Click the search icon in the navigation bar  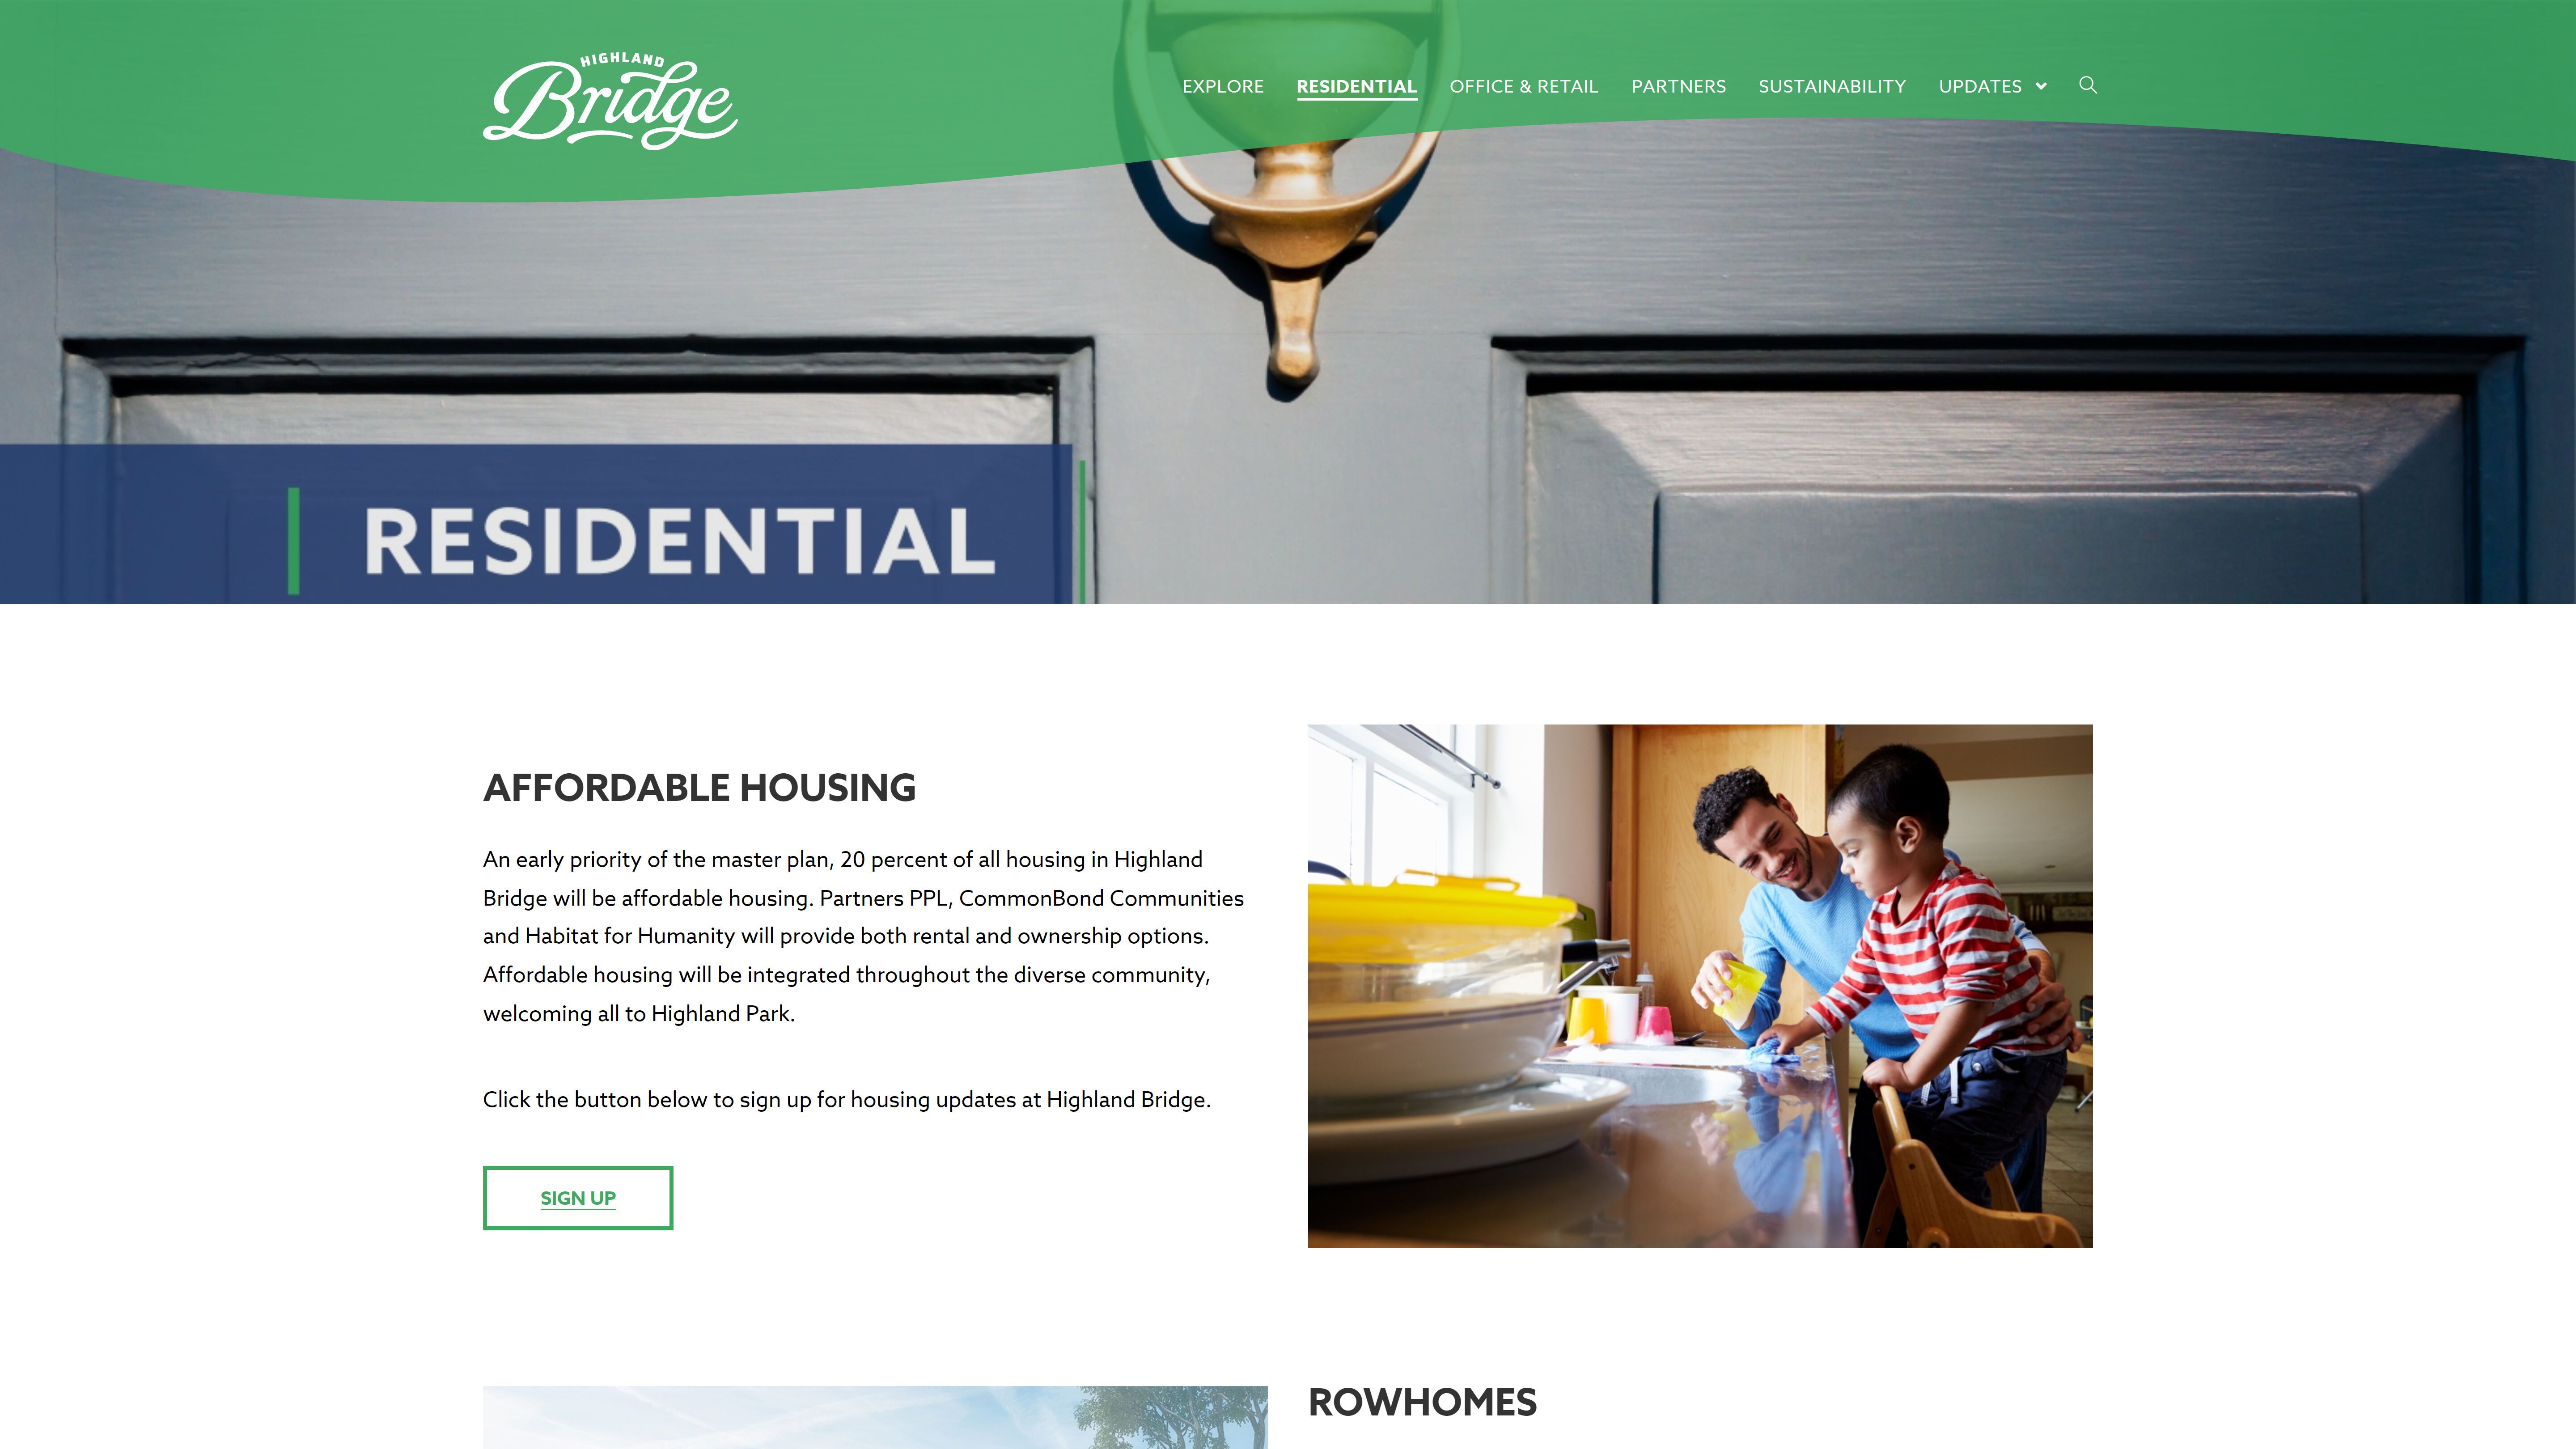(2088, 85)
